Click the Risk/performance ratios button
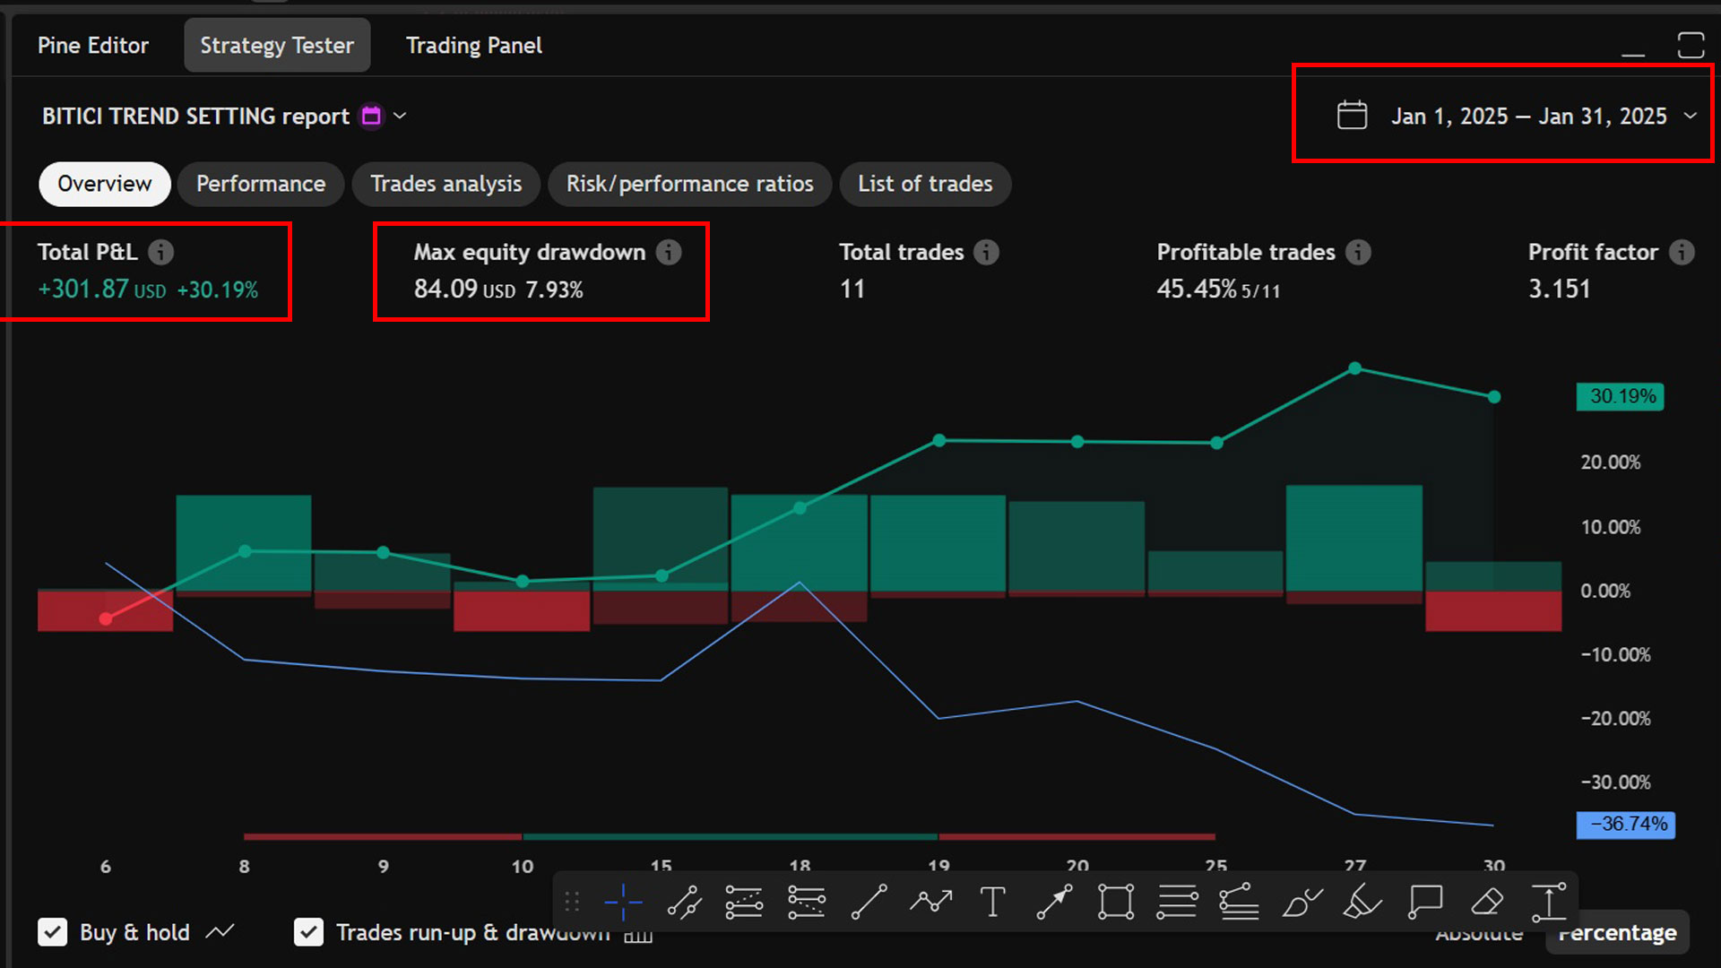 coord(689,184)
